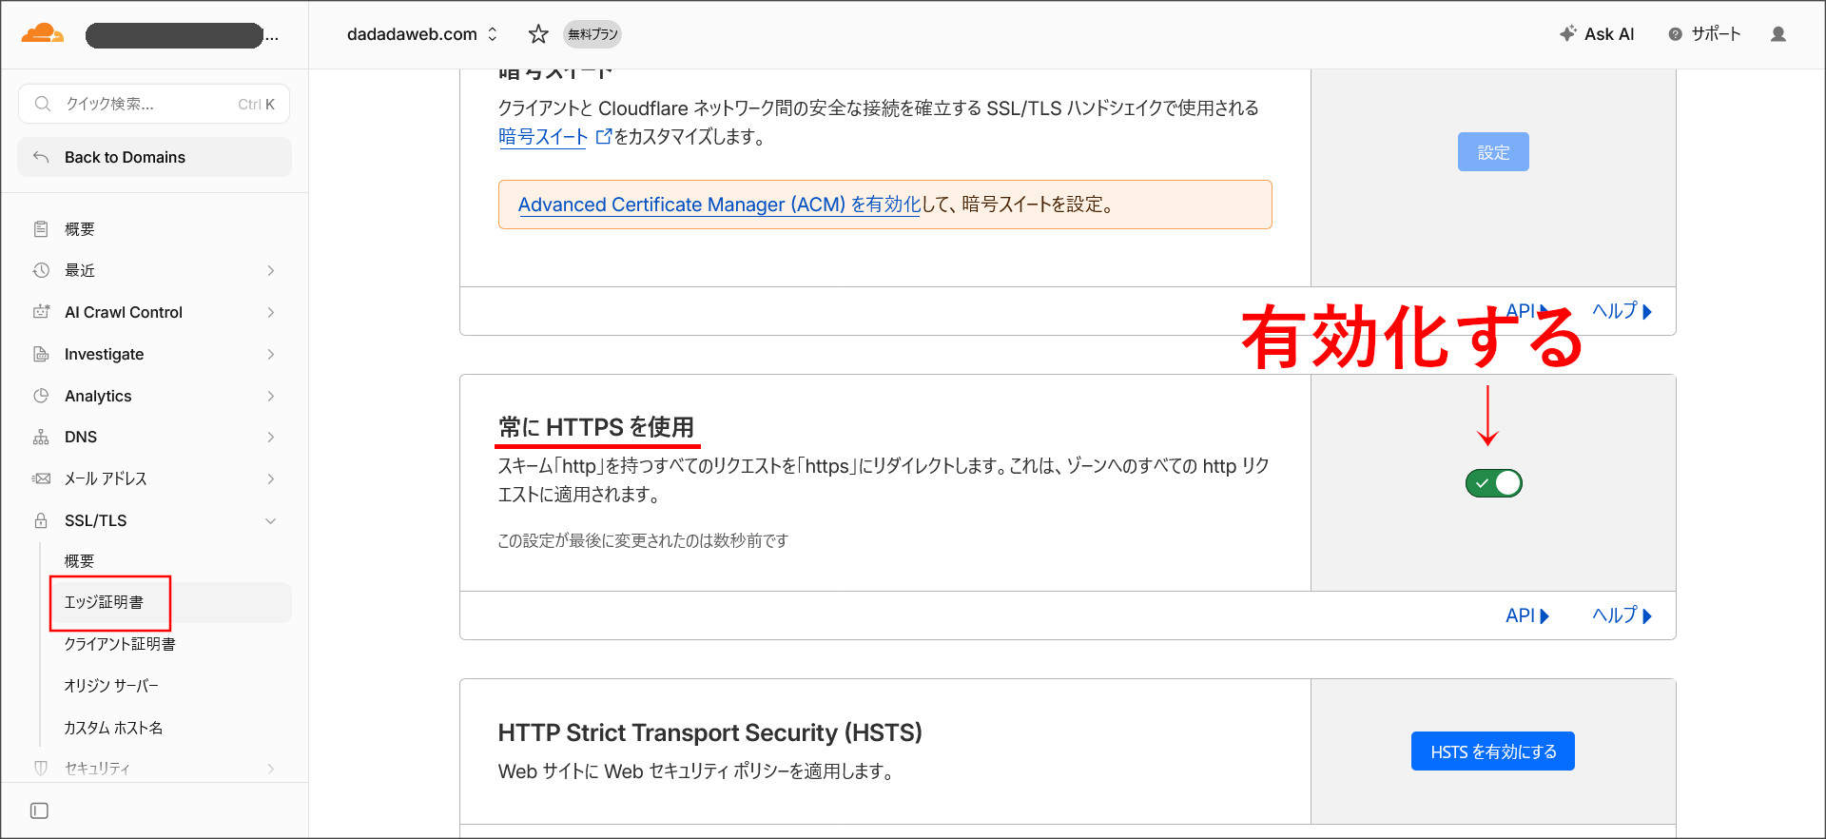Click the SSL/TLS lock icon

[41, 520]
